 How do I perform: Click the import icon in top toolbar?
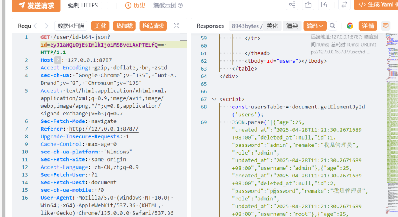click(324, 5)
